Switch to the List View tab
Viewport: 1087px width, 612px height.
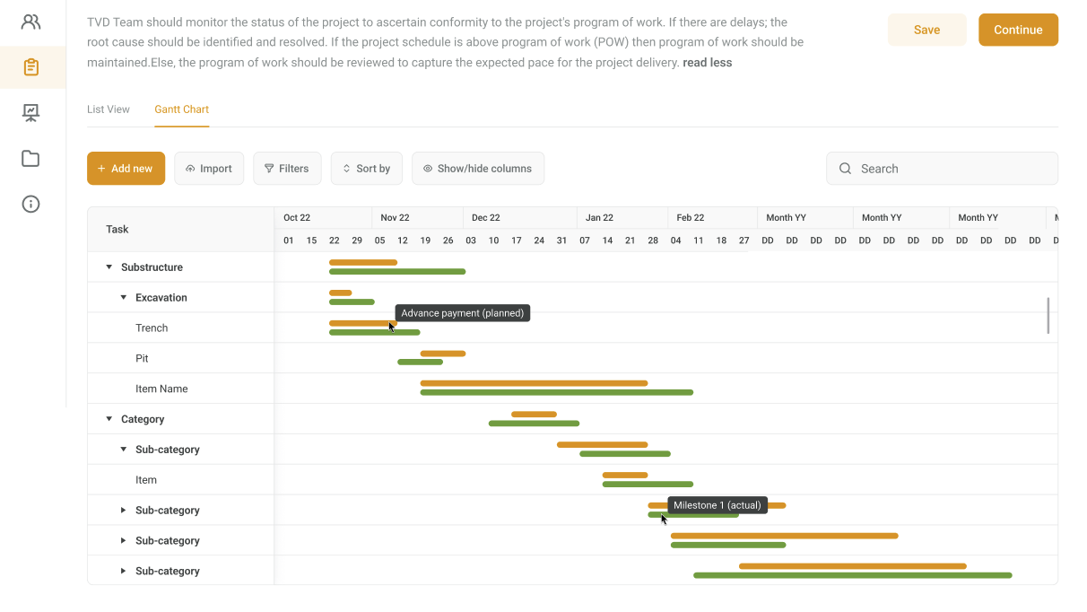[109, 109]
